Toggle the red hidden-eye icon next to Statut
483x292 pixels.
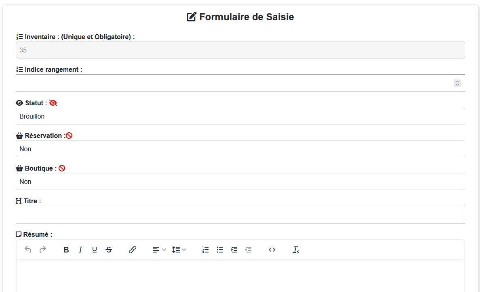(x=53, y=103)
